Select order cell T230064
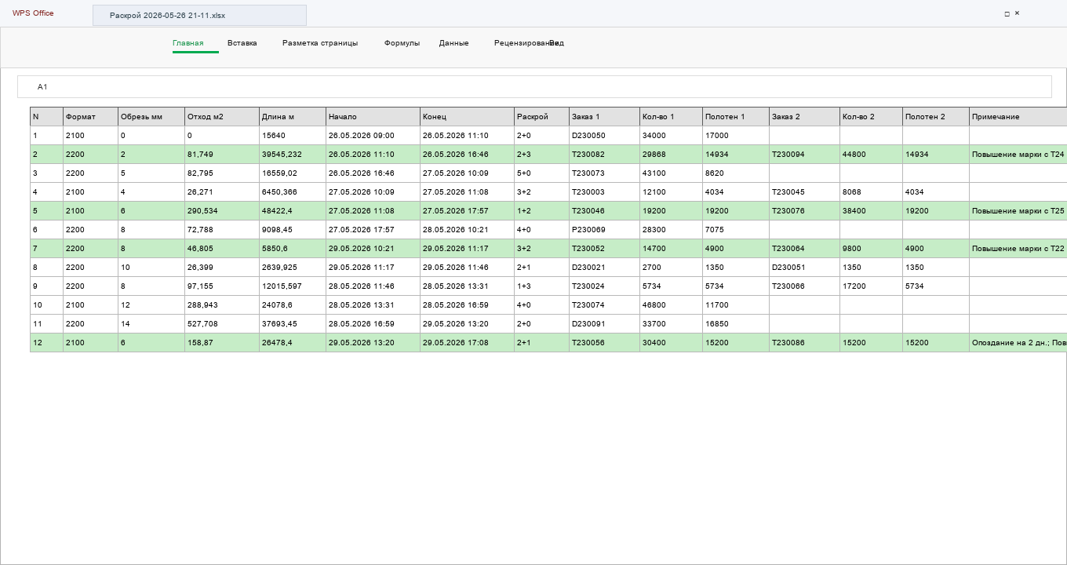Viewport: 1067px width, 565px height. (804, 249)
